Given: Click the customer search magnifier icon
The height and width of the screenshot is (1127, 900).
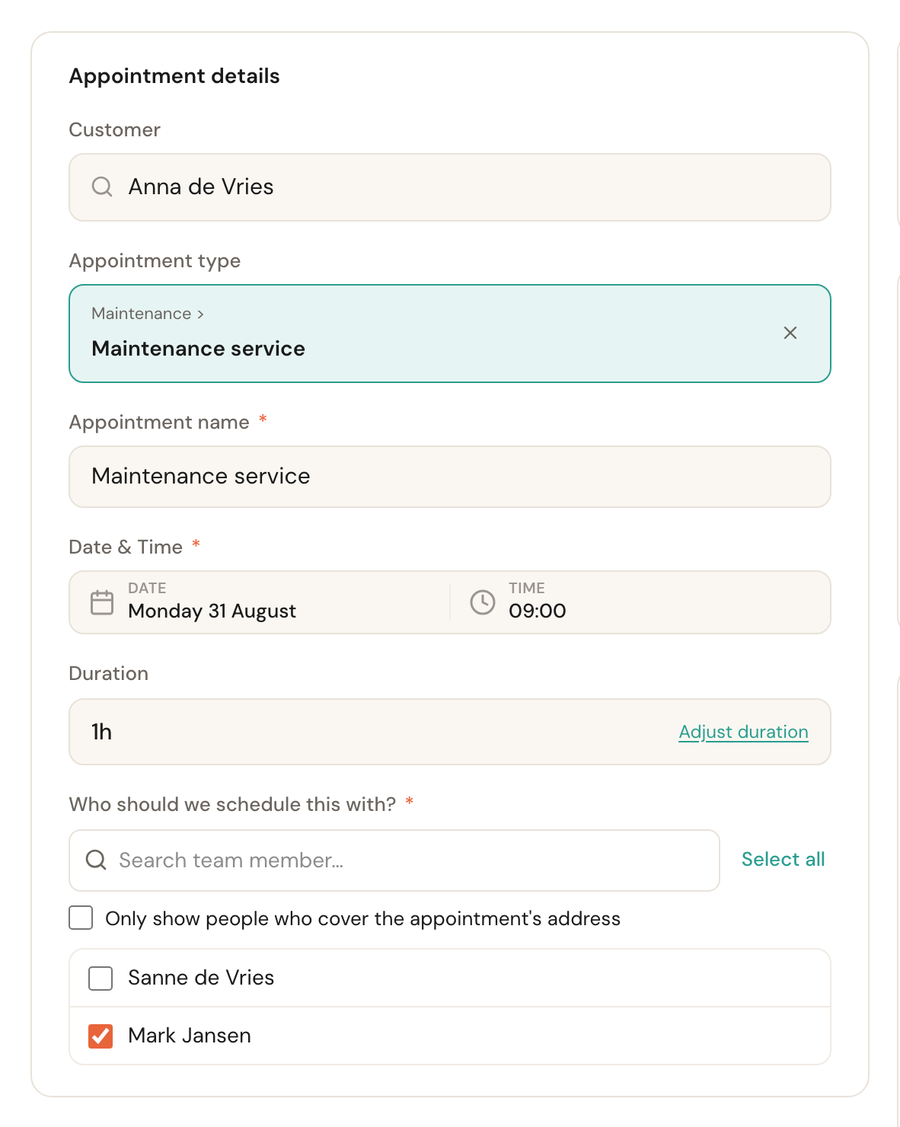Looking at the screenshot, I should click(x=102, y=187).
